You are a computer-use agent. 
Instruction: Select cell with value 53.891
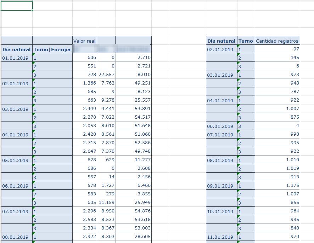(x=133, y=109)
